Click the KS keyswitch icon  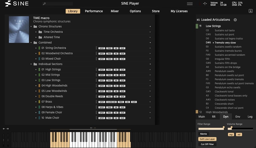coord(198,20)
